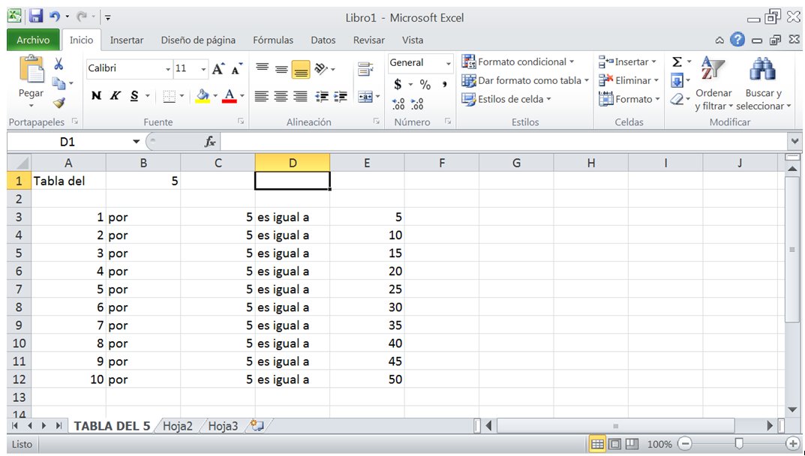Open Formato condicional dropdown
Viewport: 805px width, 456px height.
518,61
